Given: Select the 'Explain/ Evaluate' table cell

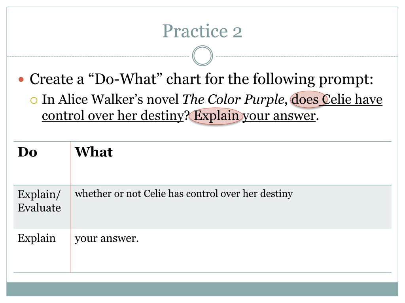Looking at the screenshot, I should [42, 207].
